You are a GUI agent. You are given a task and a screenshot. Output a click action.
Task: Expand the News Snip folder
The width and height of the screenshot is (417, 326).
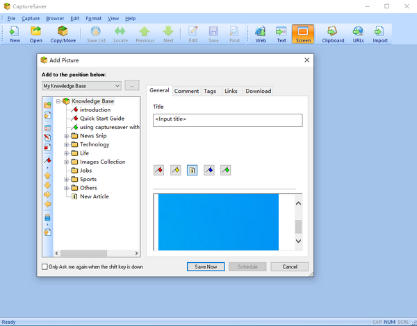[67, 136]
